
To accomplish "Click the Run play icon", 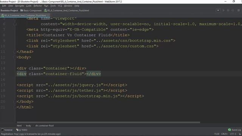I will coord(223,11).
